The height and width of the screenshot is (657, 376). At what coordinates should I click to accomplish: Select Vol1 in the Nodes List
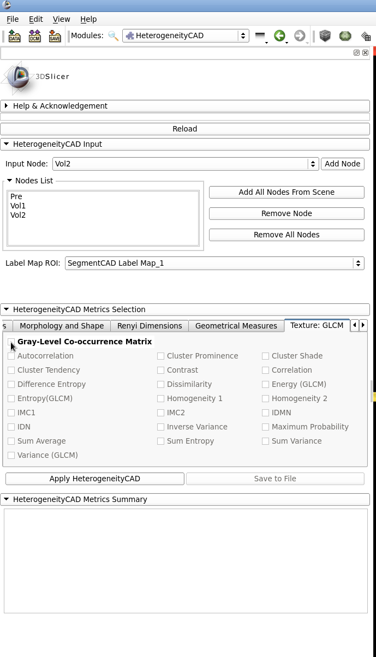tap(18, 206)
